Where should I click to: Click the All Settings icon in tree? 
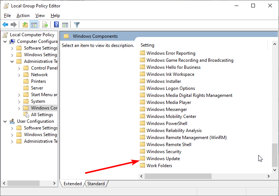pyautogui.click(x=26, y=115)
